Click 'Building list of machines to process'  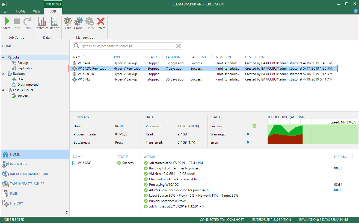tap(174, 168)
